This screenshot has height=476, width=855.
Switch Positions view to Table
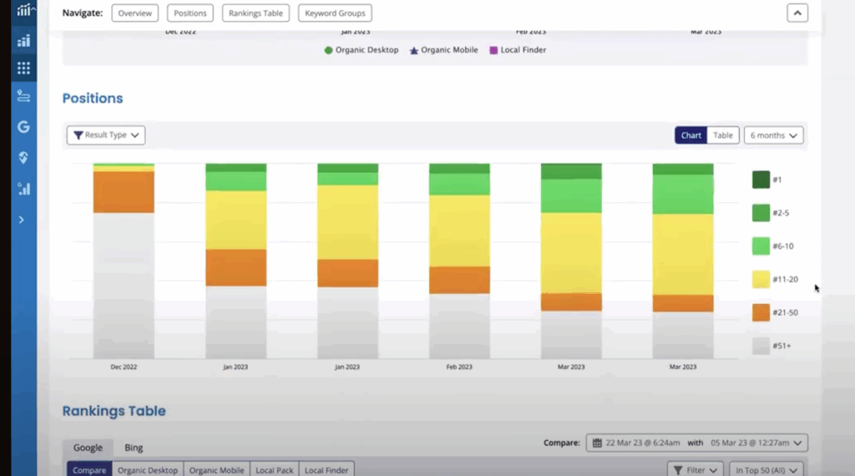click(x=722, y=135)
